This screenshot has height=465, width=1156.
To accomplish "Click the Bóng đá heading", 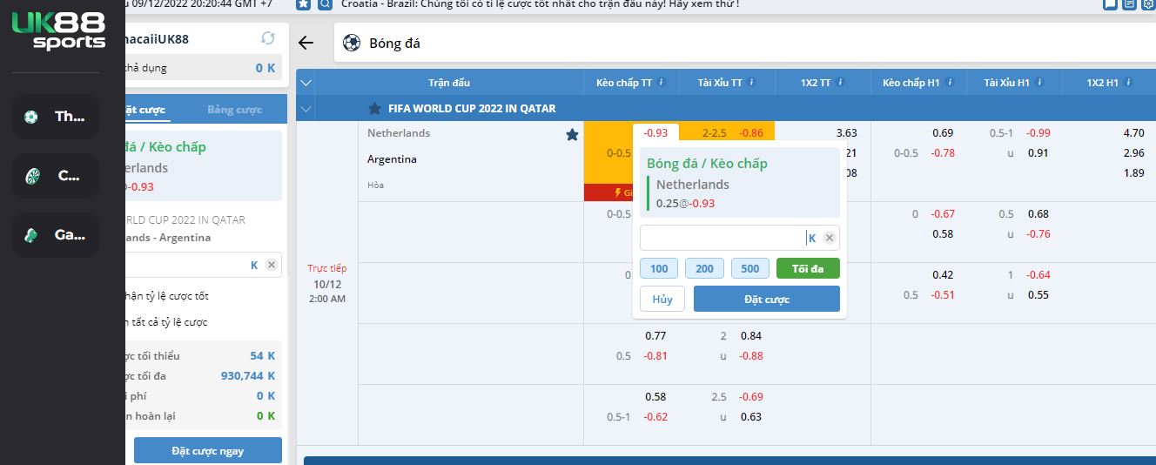I will point(394,43).
